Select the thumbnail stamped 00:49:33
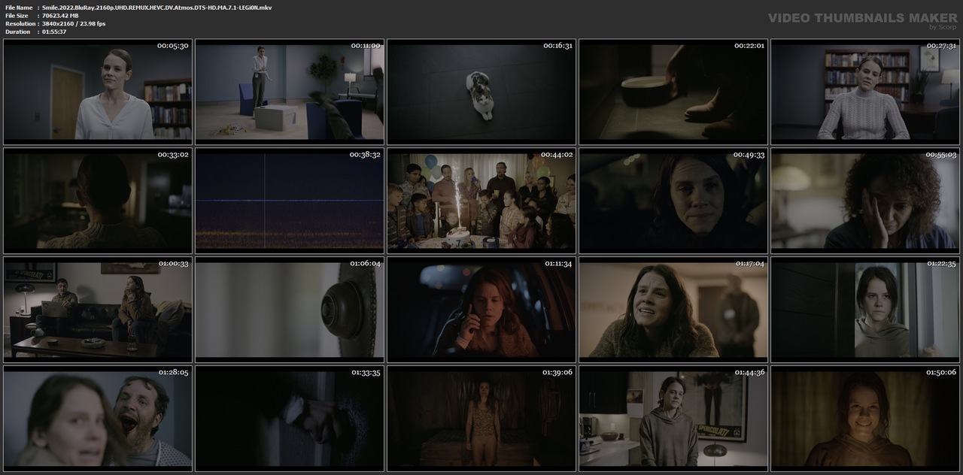The width and height of the screenshot is (963, 475). (x=673, y=200)
